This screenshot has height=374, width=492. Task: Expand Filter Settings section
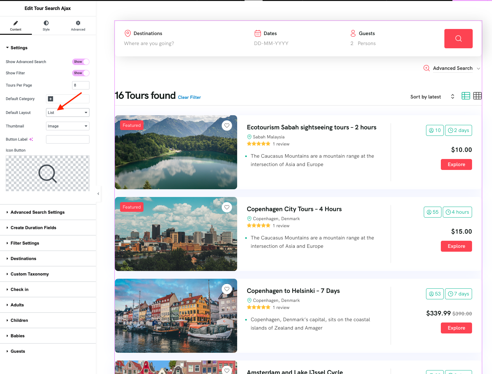(x=48, y=243)
